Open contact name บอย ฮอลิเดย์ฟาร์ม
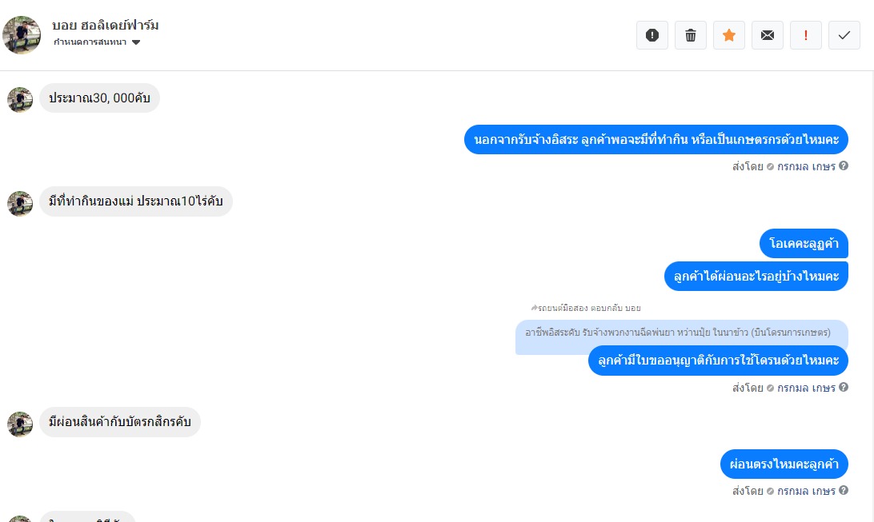874x522 pixels. (105, 26)
